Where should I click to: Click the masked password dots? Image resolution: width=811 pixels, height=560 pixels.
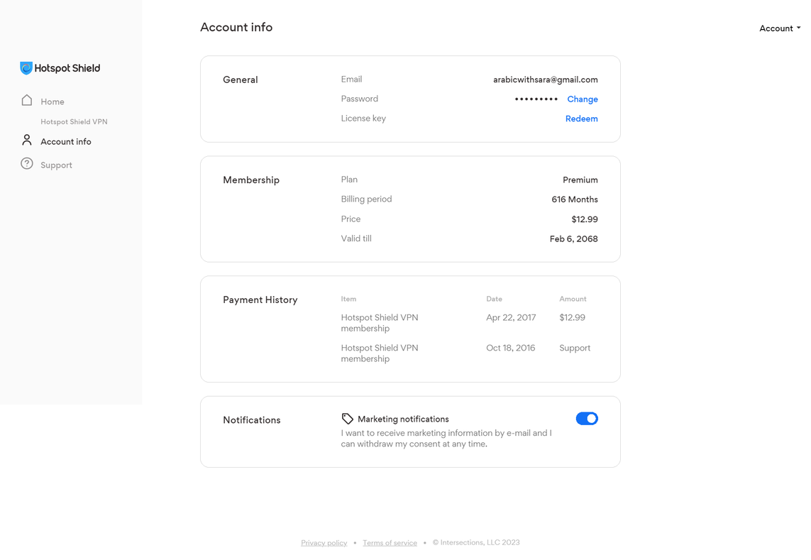[536, 99]
